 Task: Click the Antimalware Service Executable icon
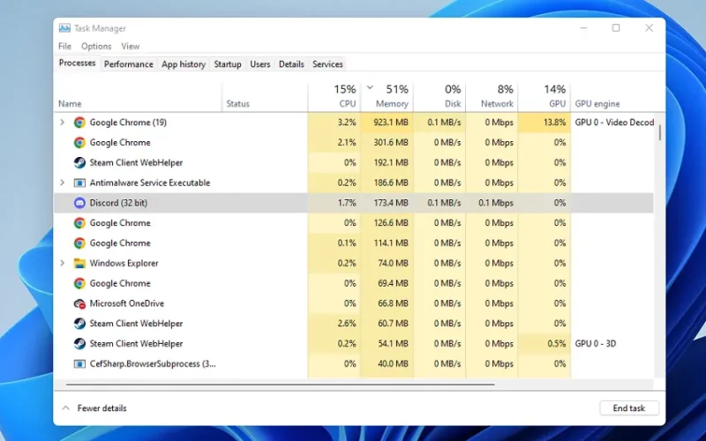tap(79, 183)
